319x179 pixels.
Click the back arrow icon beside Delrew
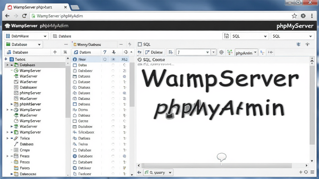coord(139,52)
